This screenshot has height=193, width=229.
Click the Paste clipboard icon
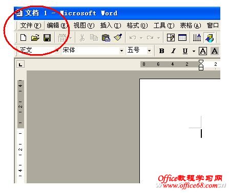tap(106, 37)
